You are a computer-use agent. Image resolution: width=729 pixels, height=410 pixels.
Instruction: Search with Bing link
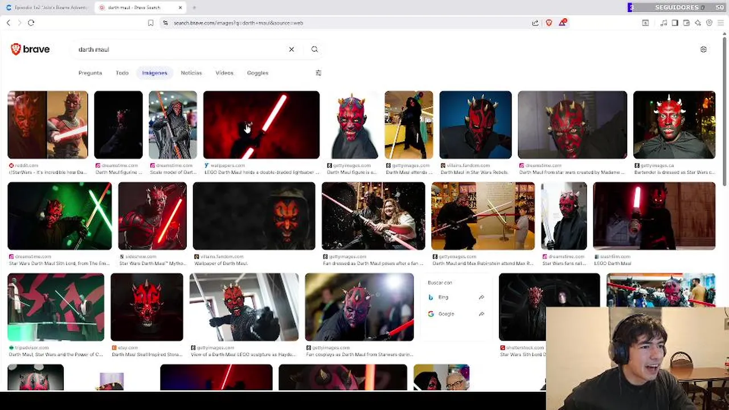pos(456,297)
